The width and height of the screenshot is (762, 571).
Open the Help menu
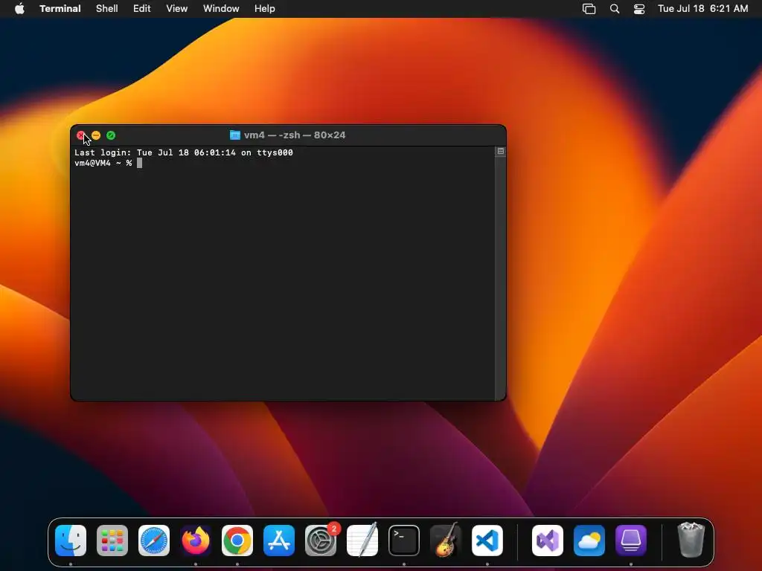point(265,9)
